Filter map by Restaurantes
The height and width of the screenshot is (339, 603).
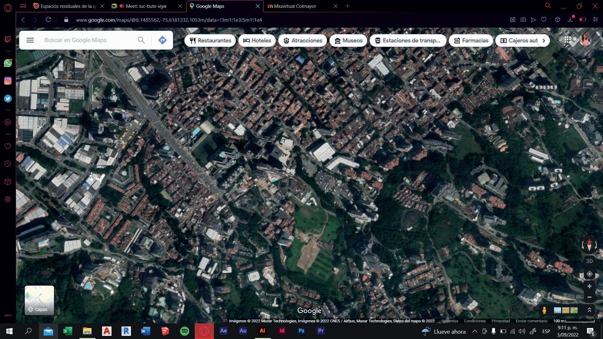point(210,40)
